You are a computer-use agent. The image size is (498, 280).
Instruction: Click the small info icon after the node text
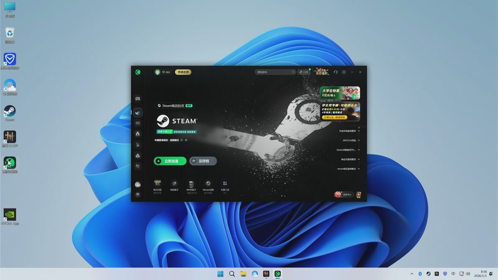click(x=186, y=140)
